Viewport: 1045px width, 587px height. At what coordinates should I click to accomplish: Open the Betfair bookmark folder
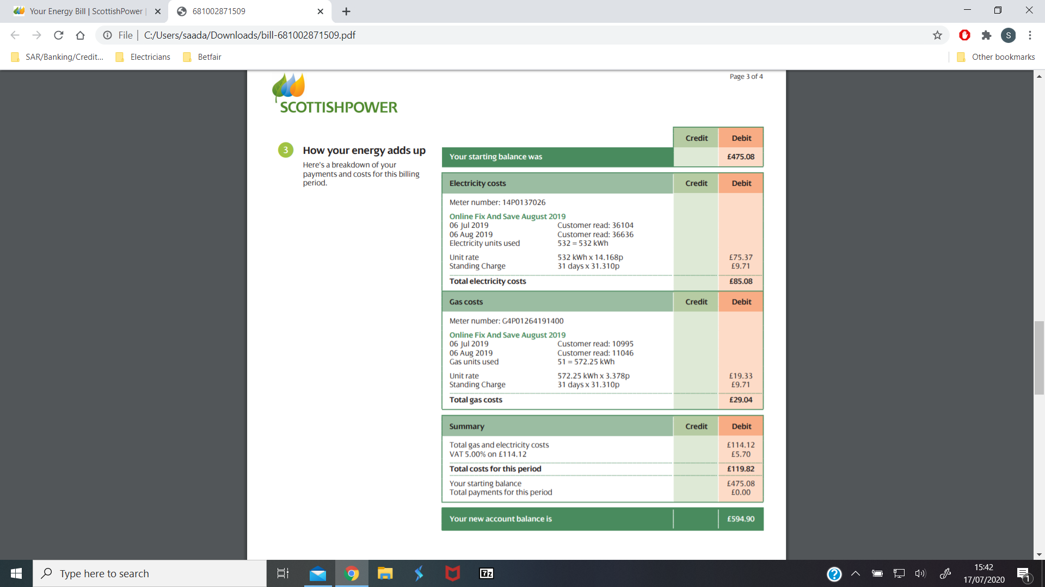tap(202, 57)
